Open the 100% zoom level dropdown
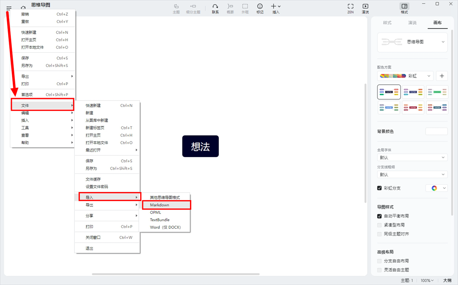The height and width of the screenshot is (285, 458). point(427,280)
